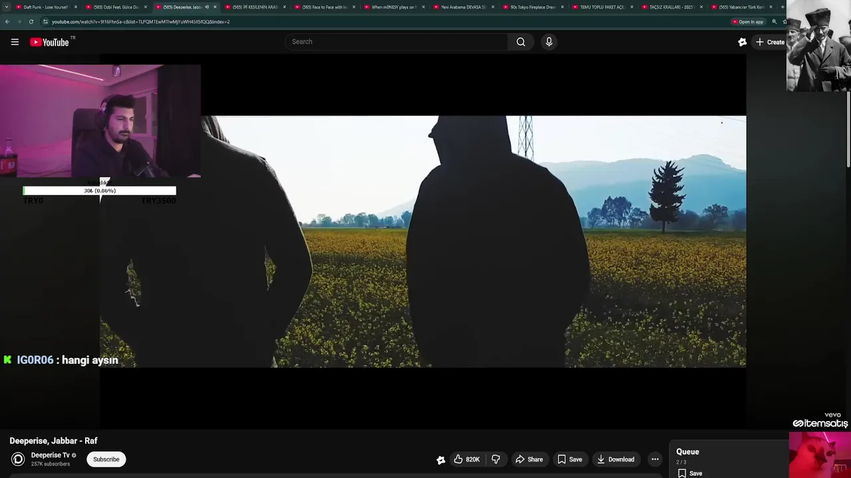The width and height of the screenshot is (851, 478).
Task: Open the three-dot more actions menu
Action: [655, 459]
